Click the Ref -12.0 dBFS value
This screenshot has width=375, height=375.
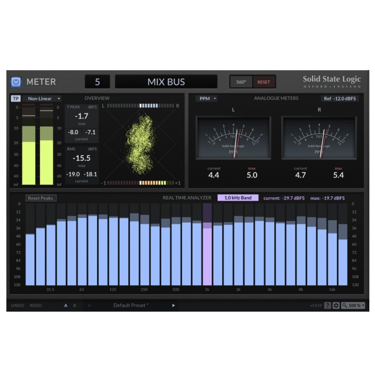(340, 99)
